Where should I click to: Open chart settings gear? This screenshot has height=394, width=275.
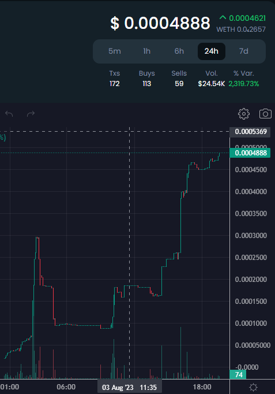click(244, 114)
